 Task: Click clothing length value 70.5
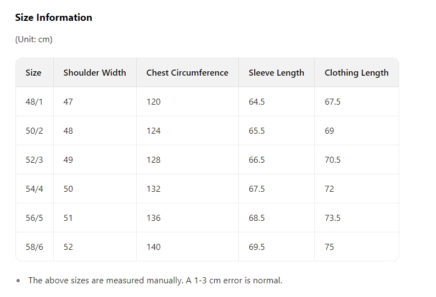tap(332, 159)
